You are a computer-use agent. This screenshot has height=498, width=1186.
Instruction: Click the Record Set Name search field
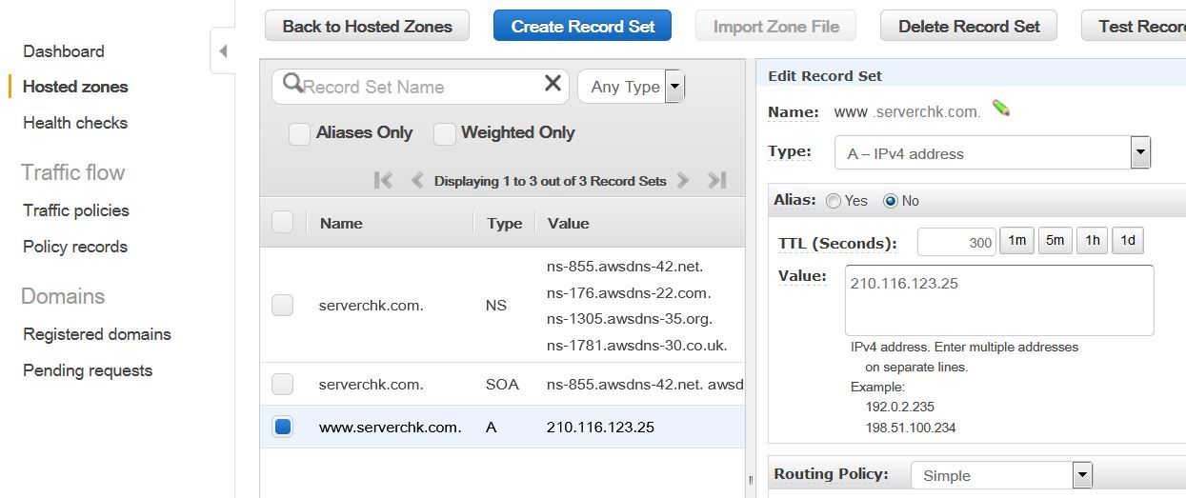pyautogui.click(x=420, y=87)
